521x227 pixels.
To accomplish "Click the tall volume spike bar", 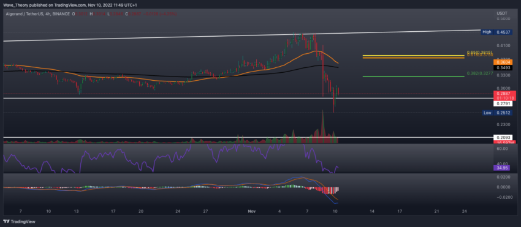I will 322,127.
